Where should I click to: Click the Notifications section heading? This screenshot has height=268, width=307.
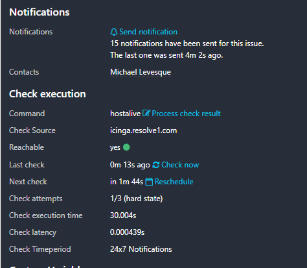[x=40, y=12]
